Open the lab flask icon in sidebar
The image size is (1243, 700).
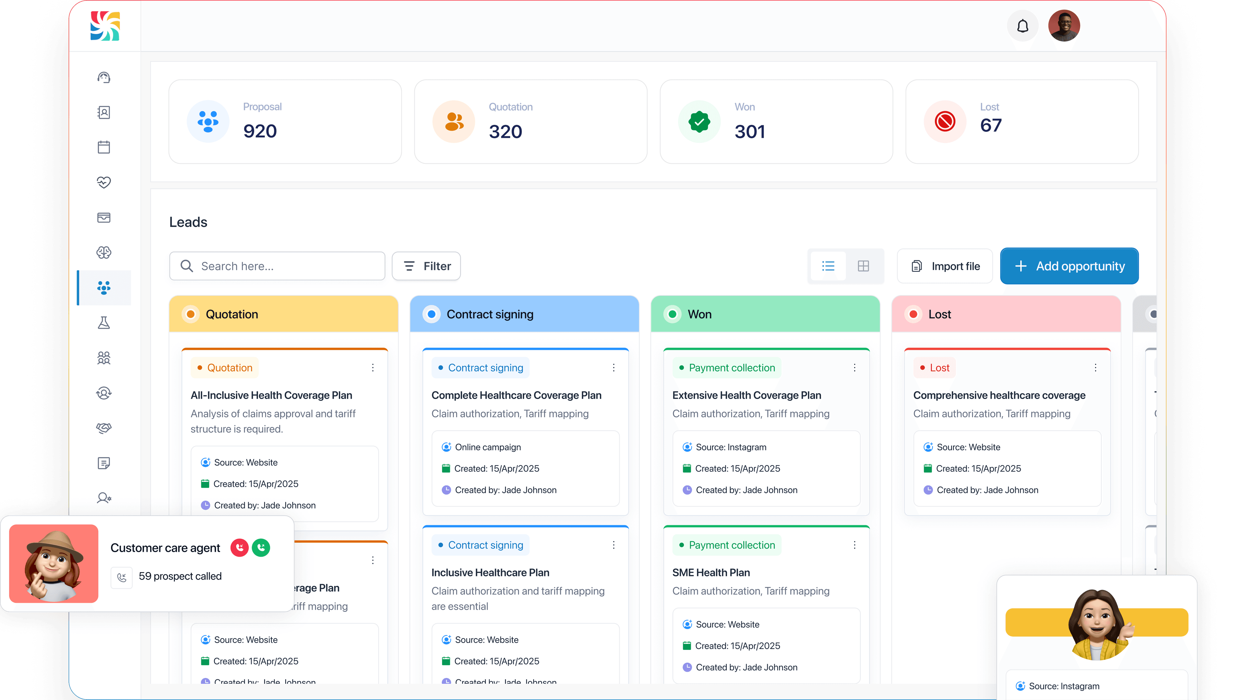(104, 323)
